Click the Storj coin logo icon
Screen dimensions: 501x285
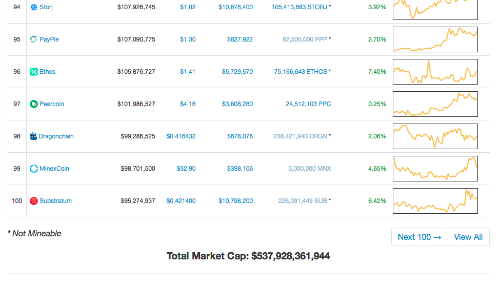pyautogui.click(x=33, y=7)
